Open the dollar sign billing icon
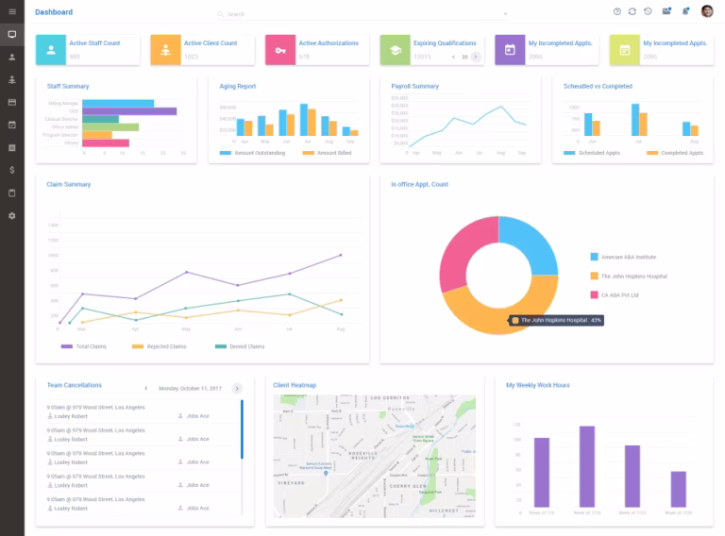 point(12,170)
